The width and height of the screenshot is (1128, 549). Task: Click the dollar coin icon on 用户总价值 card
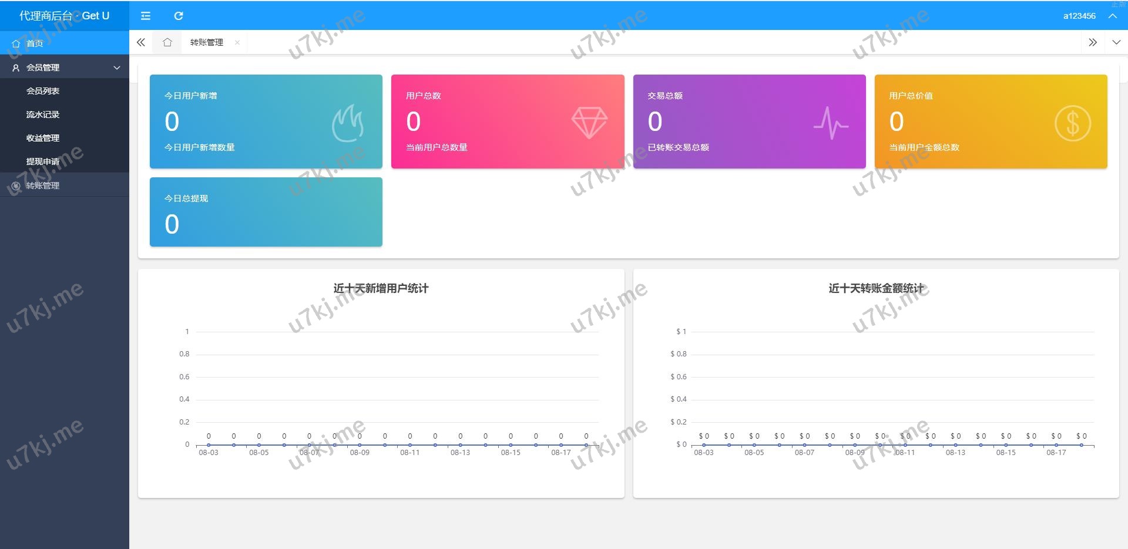click(1072, 123)
